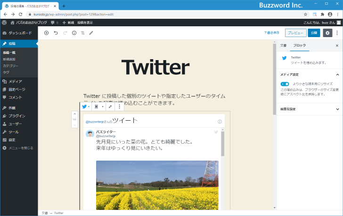Click 投稿を表示 in admin bar
The width and height of the screenshot is (343, 216).
pos(85,23)
